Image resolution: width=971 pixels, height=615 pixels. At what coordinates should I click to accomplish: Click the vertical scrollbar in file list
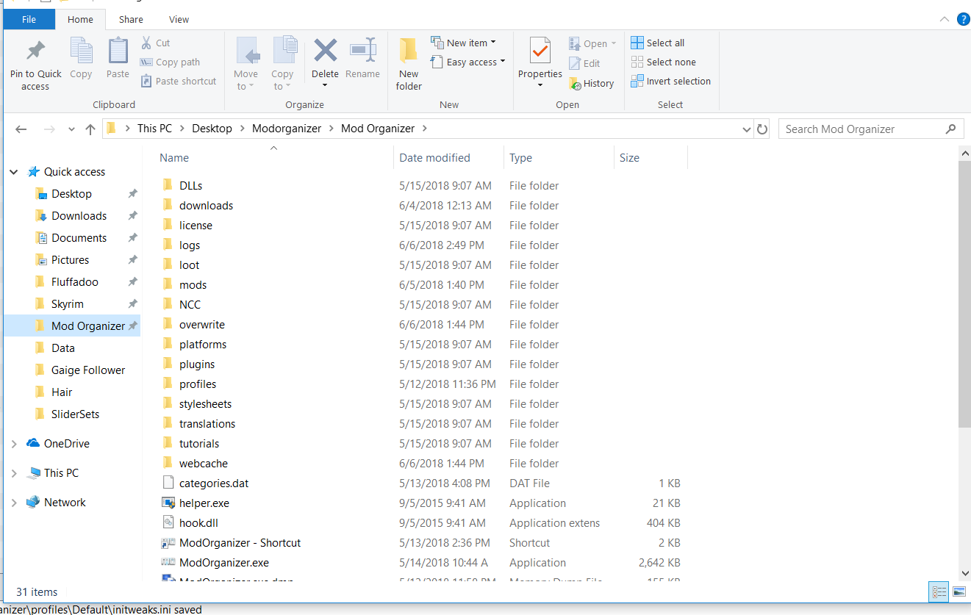(x=964, y=294)
